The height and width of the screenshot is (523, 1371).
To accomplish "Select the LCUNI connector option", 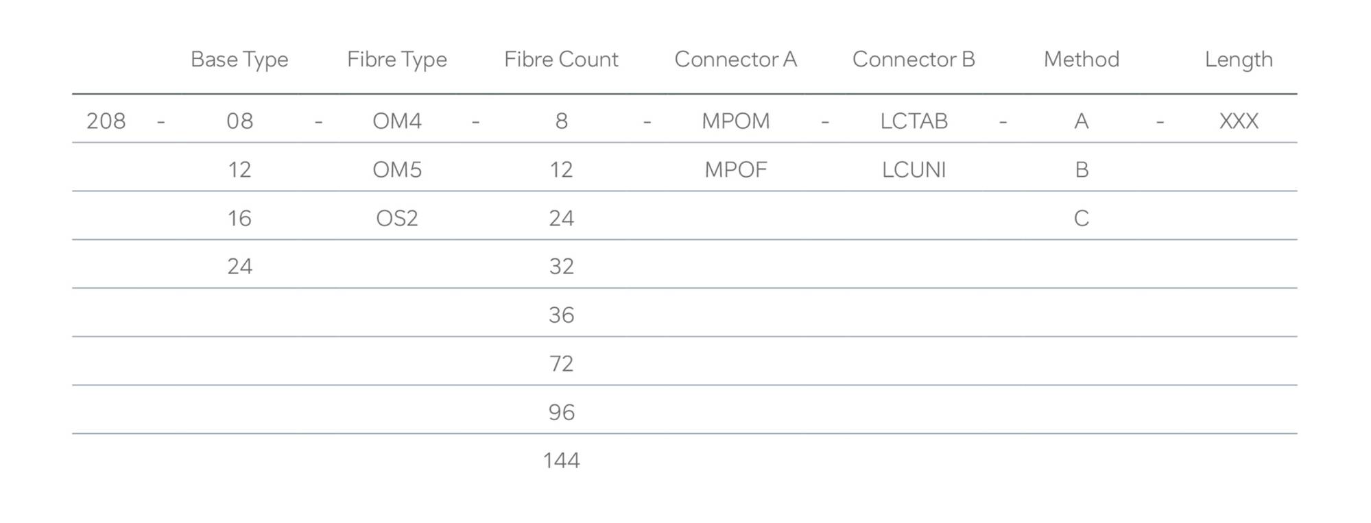I will click(914, 169).
